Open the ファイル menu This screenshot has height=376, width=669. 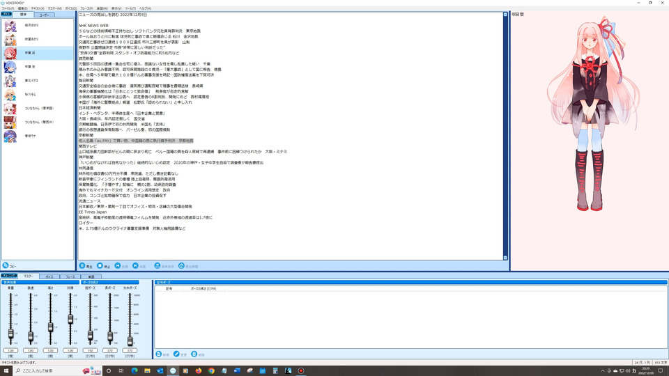[8, 8]
